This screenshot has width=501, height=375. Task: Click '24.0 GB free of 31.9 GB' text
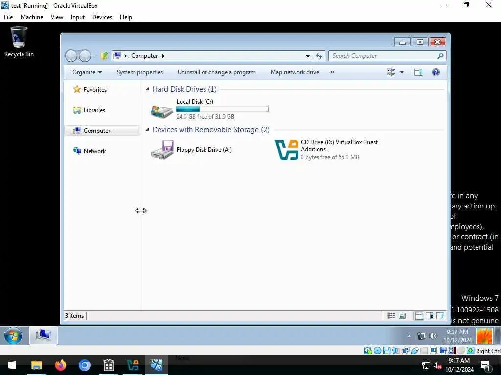pos(205,117)
